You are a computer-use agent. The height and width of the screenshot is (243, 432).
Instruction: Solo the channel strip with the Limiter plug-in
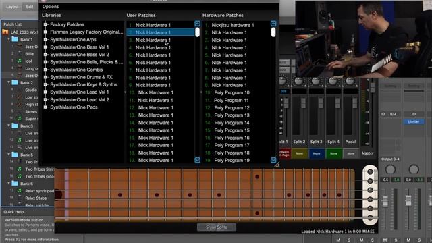[419, 240]
